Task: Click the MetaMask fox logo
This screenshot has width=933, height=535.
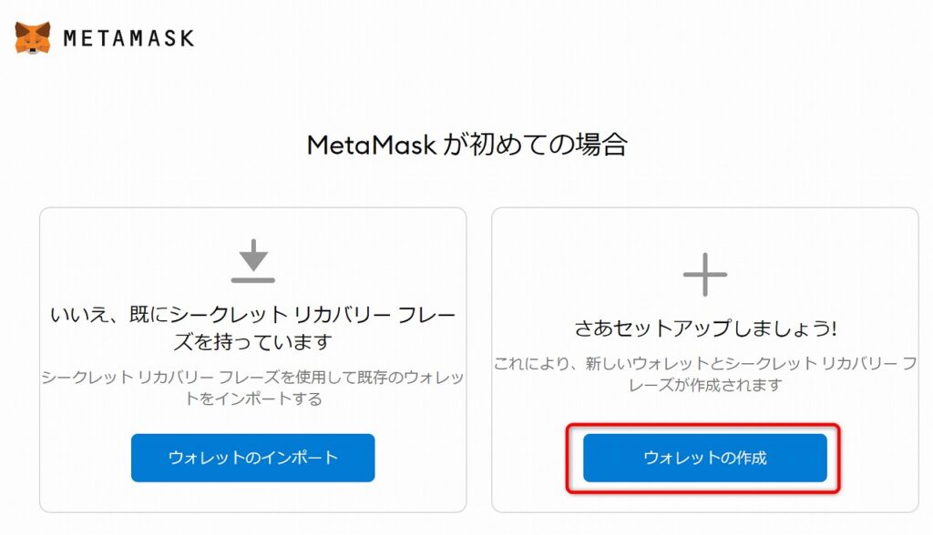Action: [x=33, y=38]
